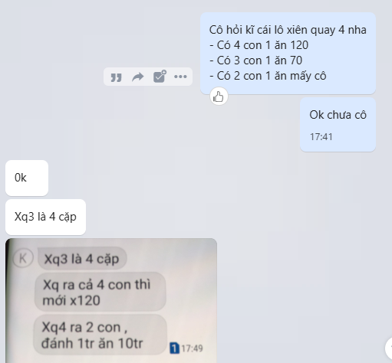
Task: Click the partially visible scroll-down button
Action: 389,347
